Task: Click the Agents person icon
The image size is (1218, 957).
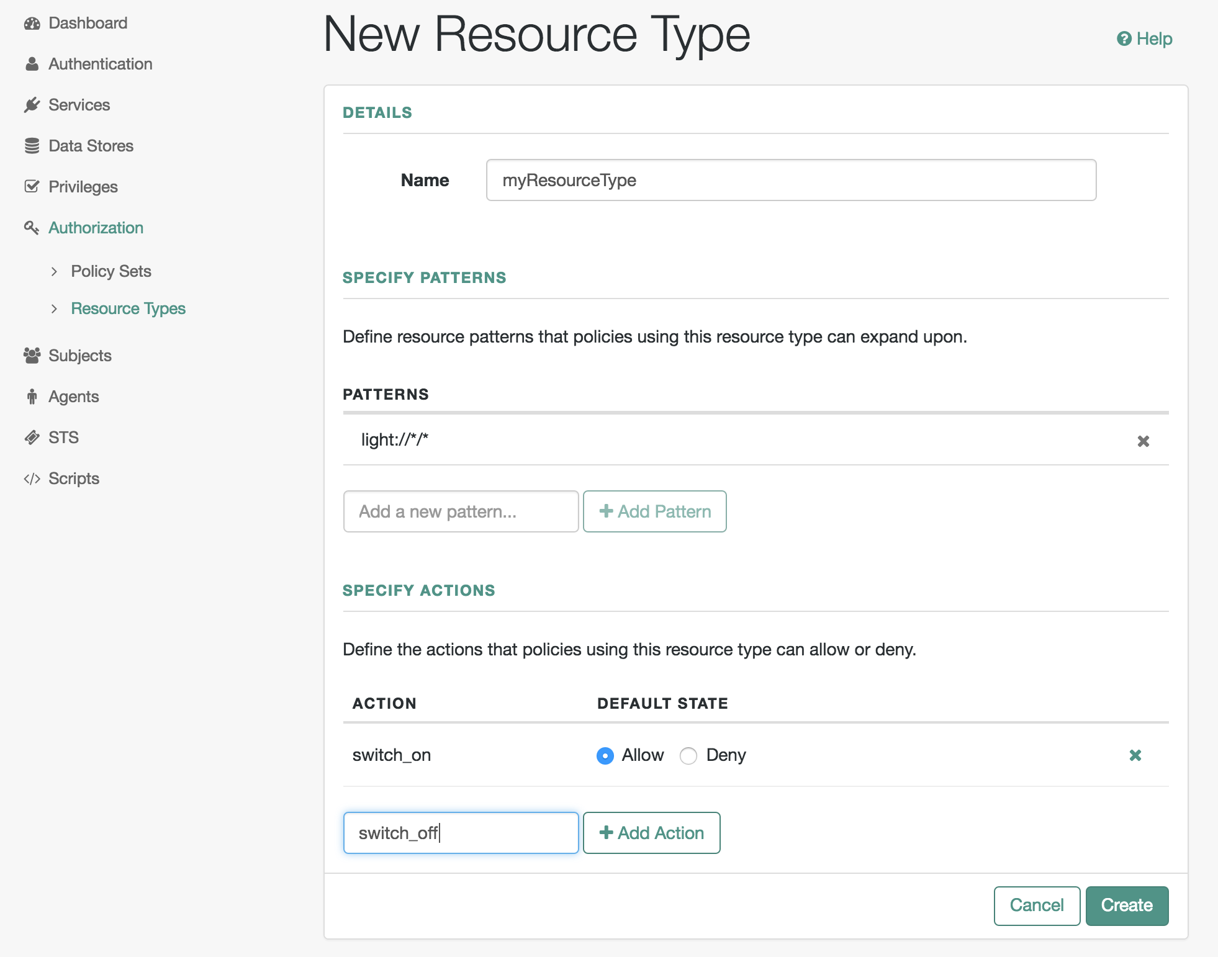Action: (32, 397)
